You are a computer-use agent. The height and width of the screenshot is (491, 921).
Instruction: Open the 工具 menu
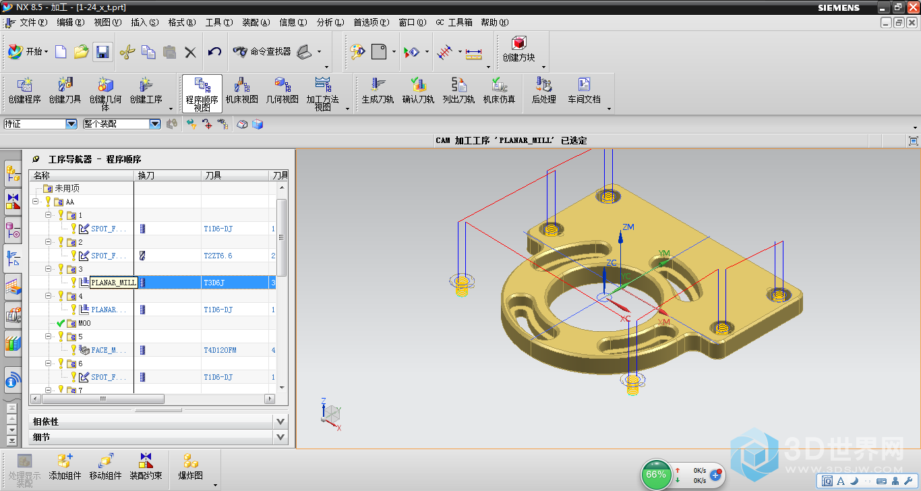[x=218, y=22]
